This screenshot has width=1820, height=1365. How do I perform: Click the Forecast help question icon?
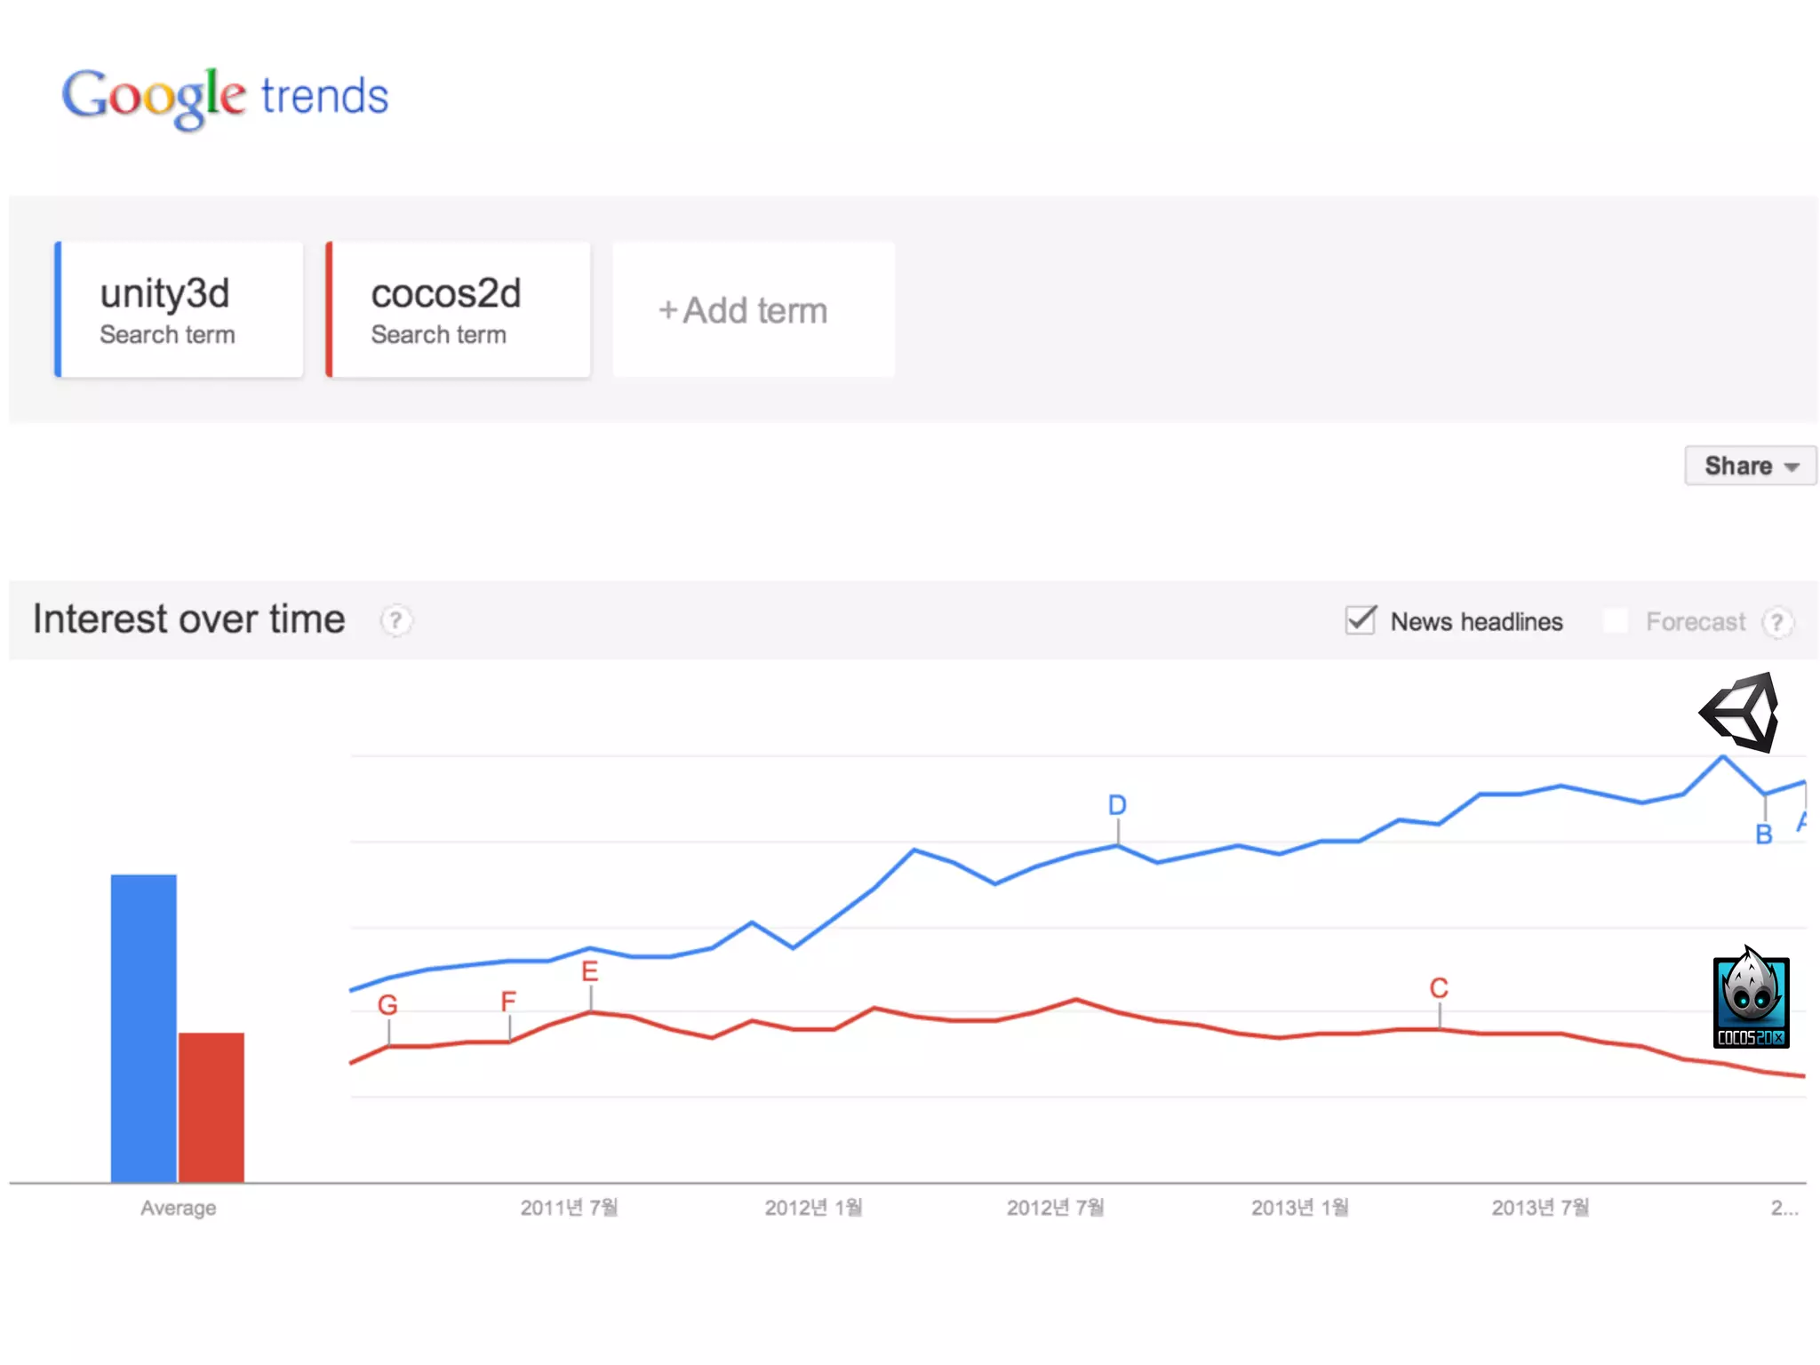point(1776,622)
